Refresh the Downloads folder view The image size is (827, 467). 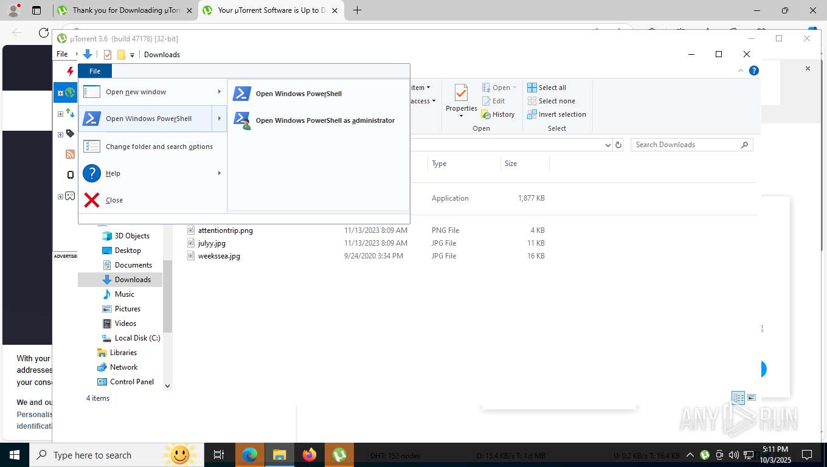point(618,145)
